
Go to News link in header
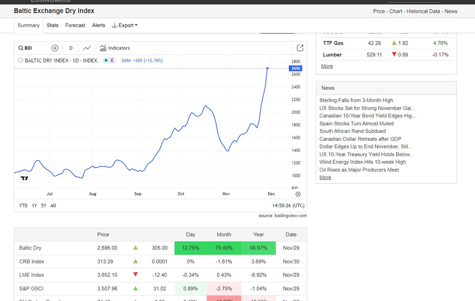(x=451, y=11)
